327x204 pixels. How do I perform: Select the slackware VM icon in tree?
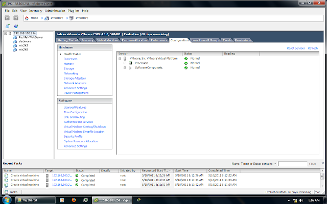coord(15,41)
